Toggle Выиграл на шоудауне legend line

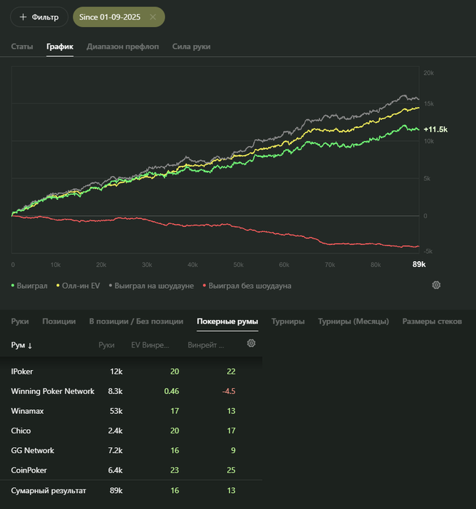coord(151,286)
